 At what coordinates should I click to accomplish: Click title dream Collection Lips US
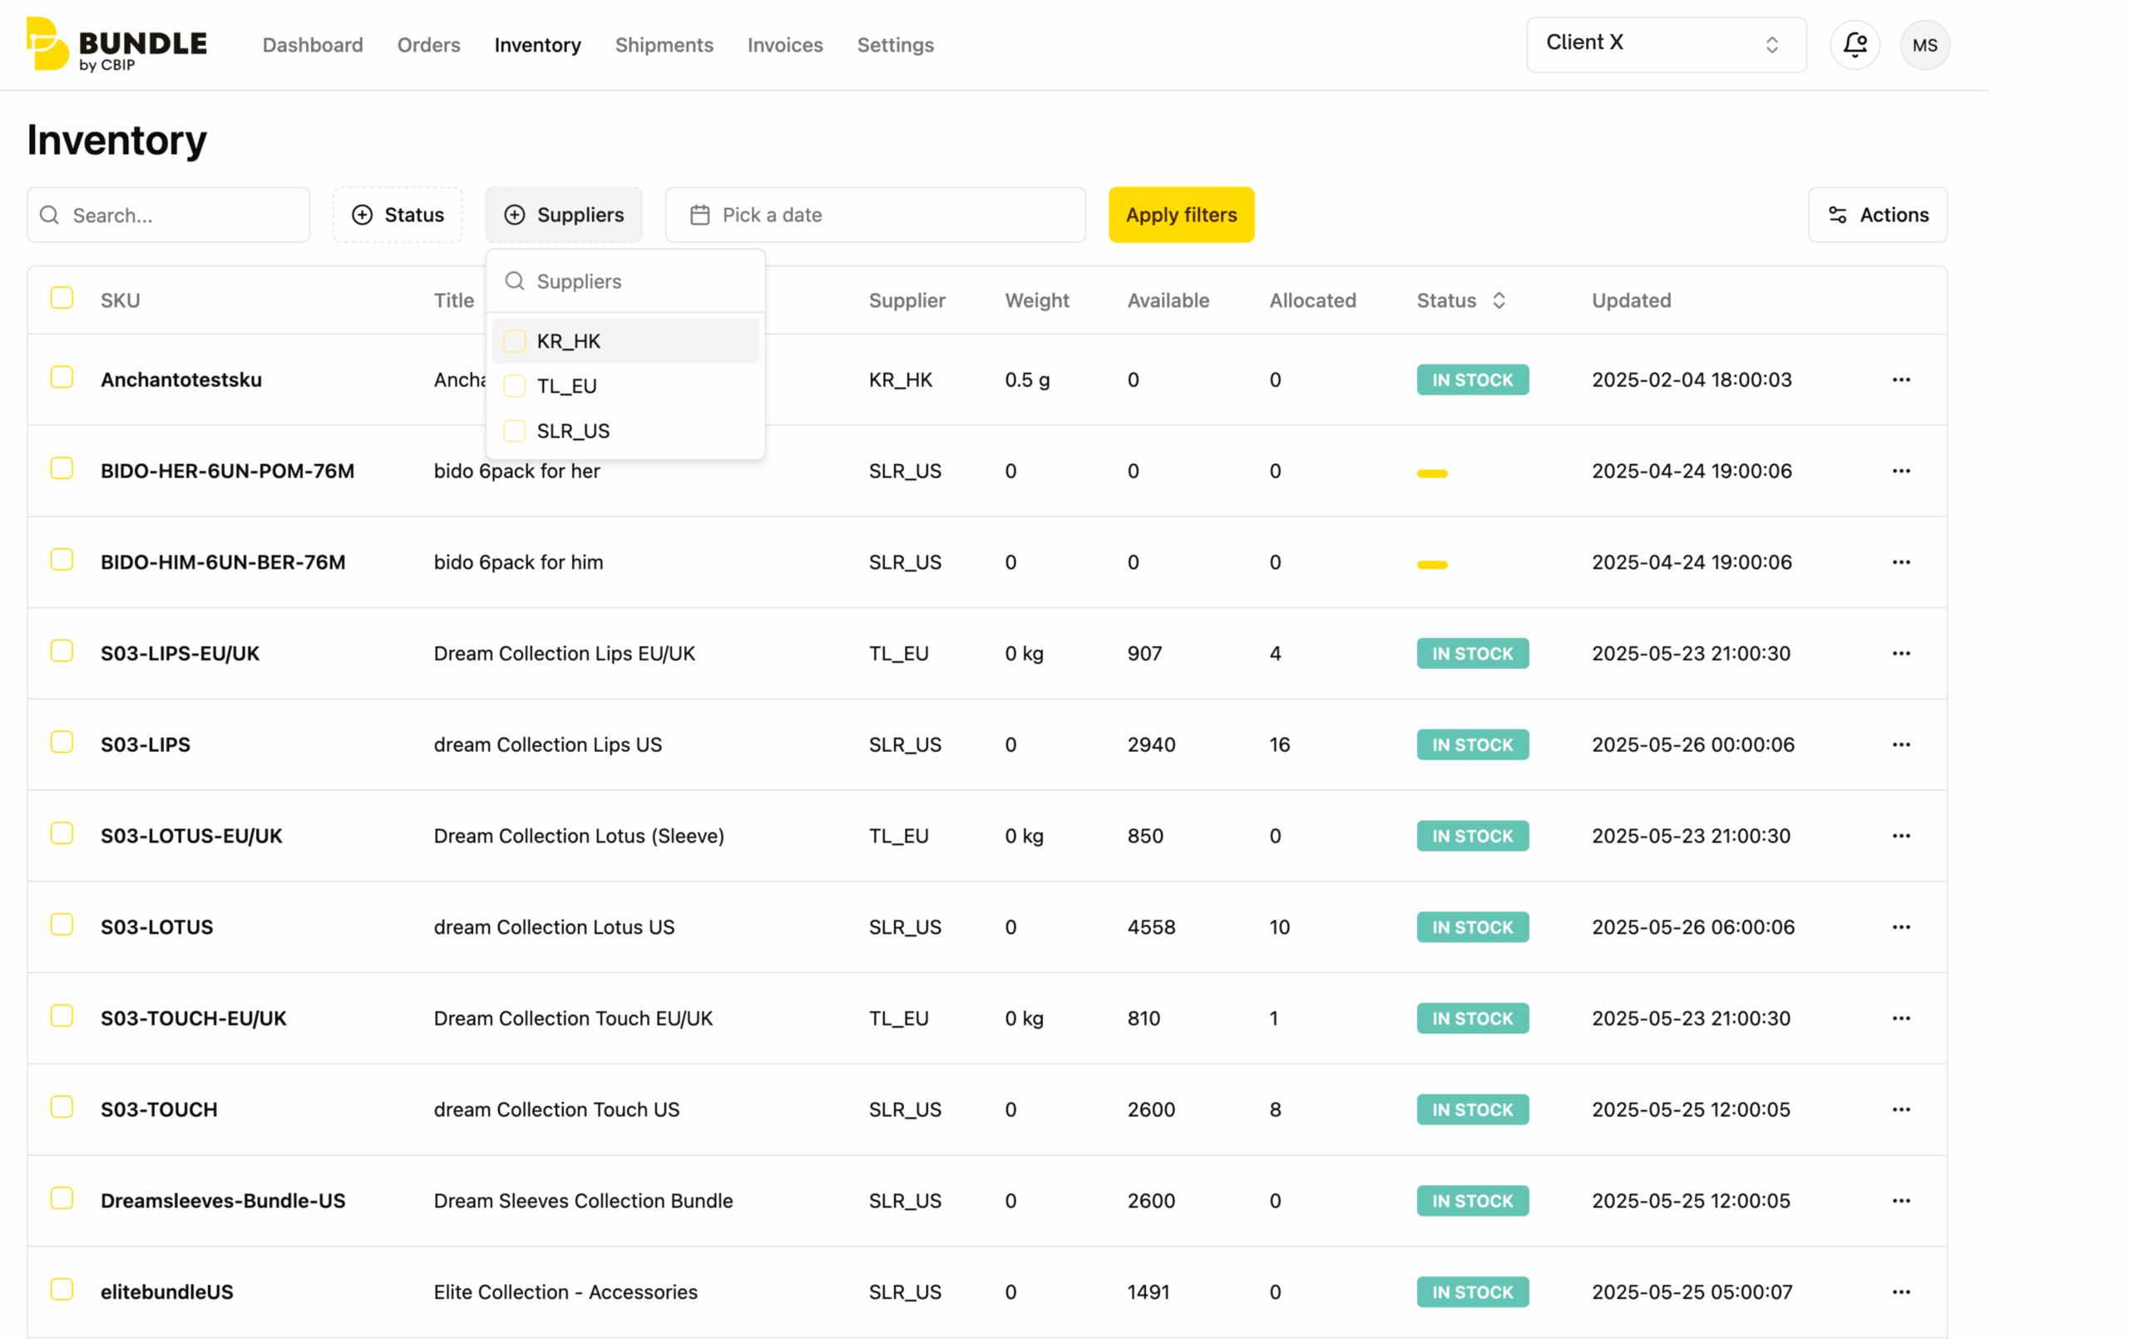547,744
